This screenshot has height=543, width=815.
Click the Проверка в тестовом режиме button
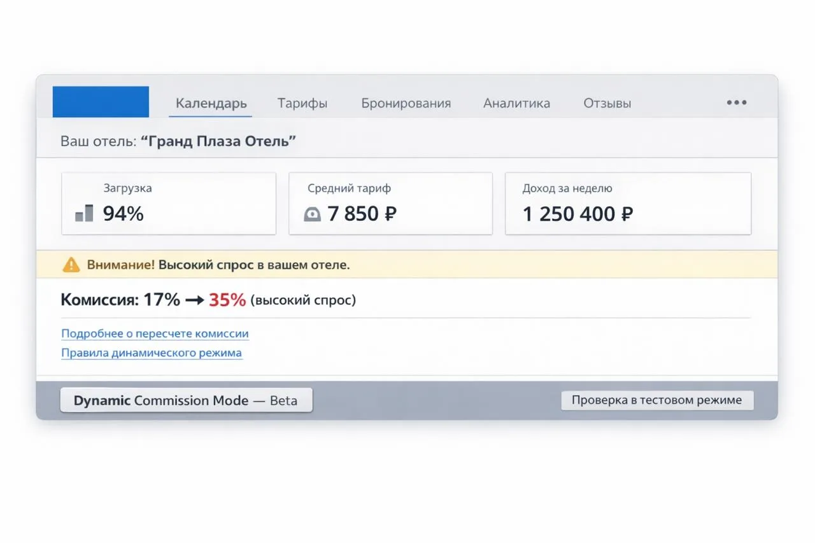pos(656,400)
